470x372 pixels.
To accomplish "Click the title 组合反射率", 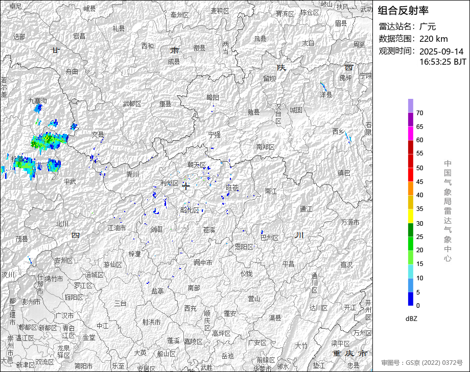I will (x=403, y=11).
